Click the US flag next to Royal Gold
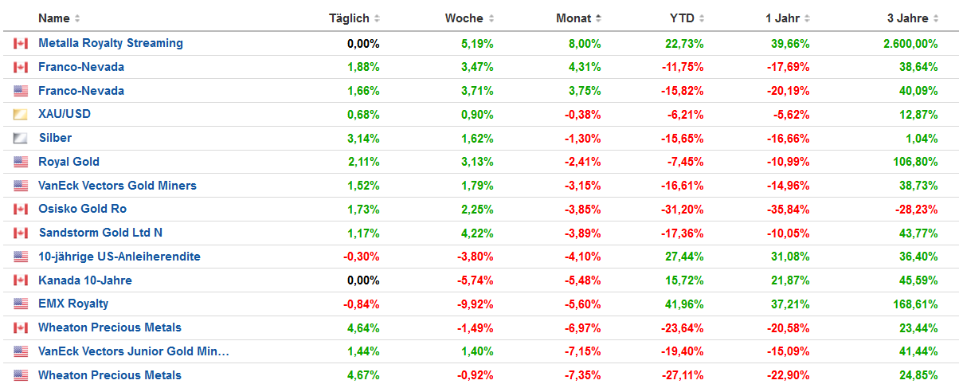Screen dimensions: 959x392 click(x=21, y=162)
